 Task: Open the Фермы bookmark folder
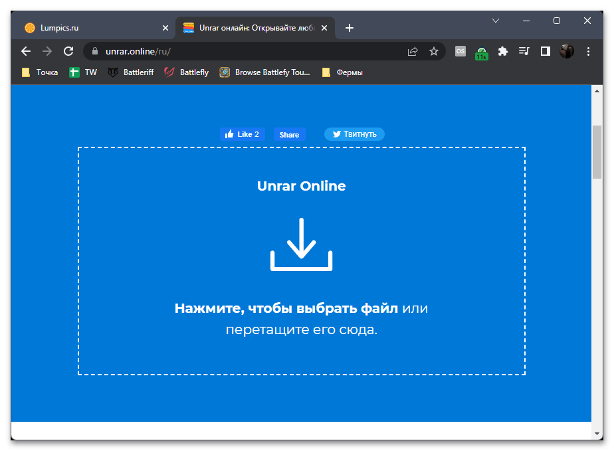point(342,72)
